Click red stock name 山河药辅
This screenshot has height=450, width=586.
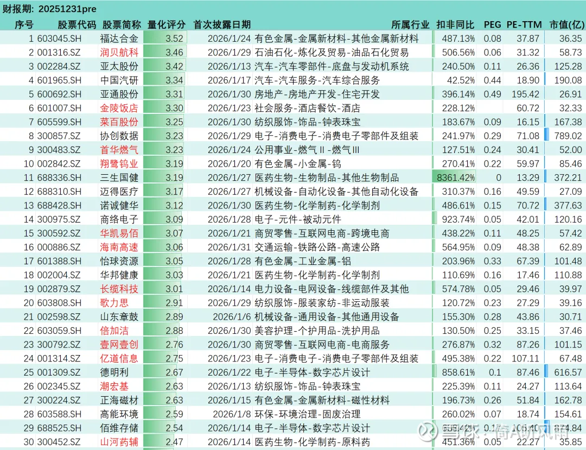tap(119, 442)
